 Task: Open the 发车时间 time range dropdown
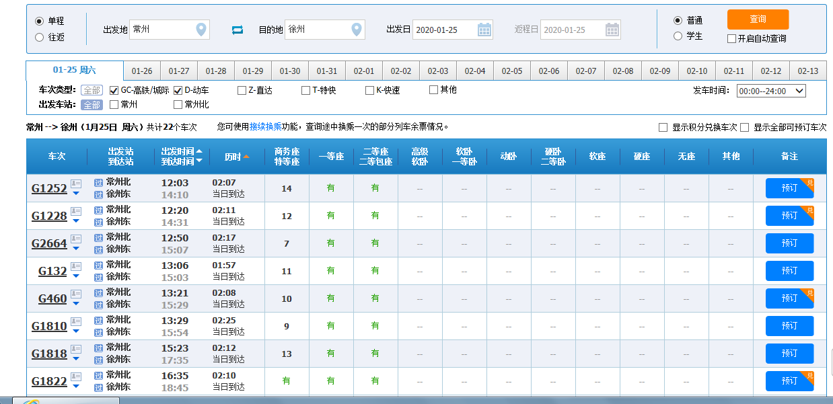771,91
